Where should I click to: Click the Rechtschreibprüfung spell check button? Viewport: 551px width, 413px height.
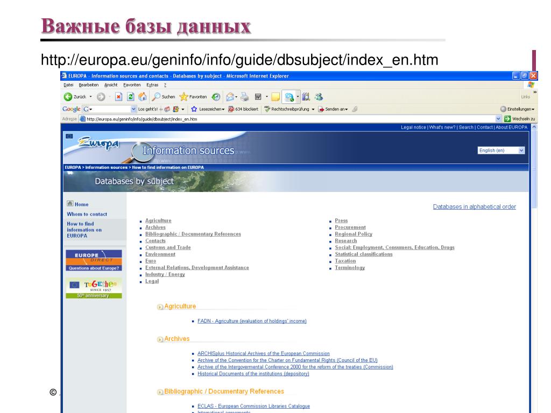pos(287,109)
